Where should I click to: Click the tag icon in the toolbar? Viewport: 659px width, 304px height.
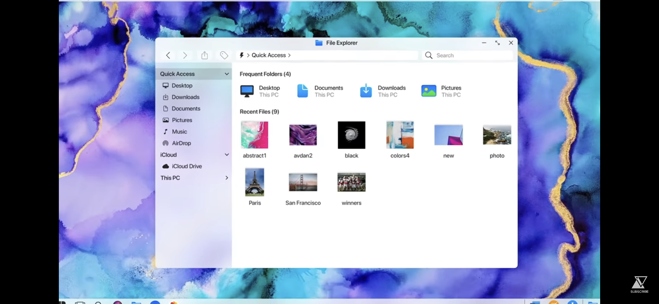224,55
